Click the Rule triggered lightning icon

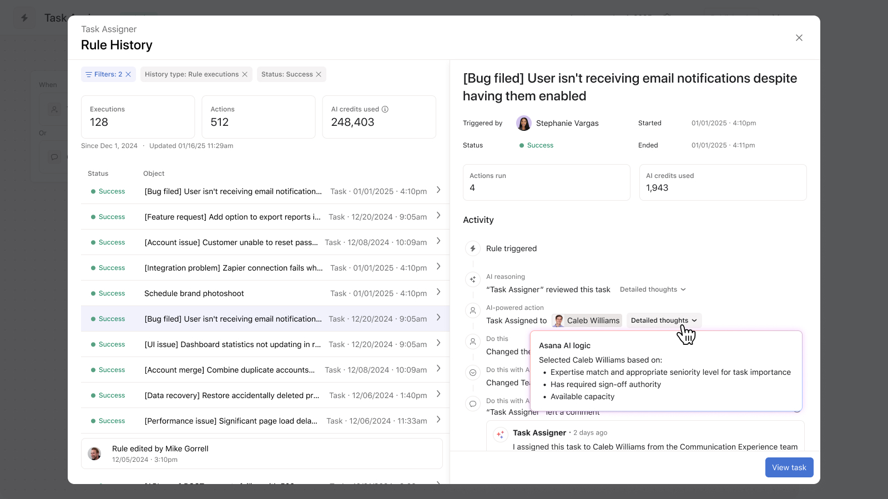click(473, 248)
